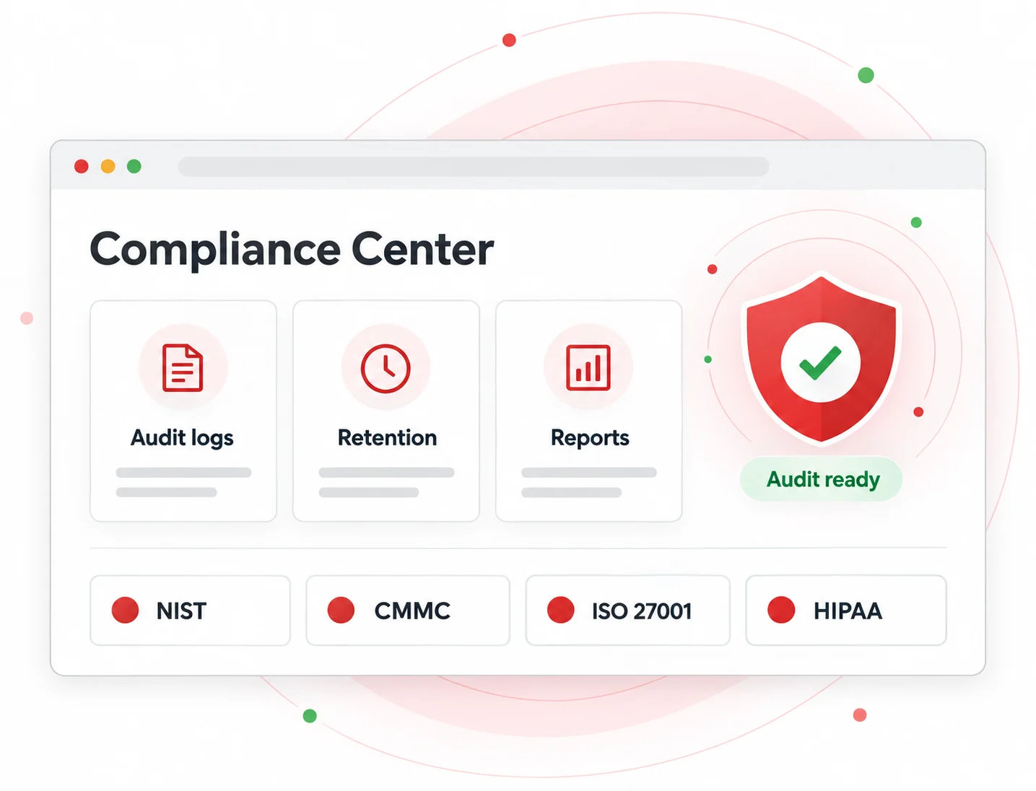Open the Audit logs document icon
Viewport: 1036px width, 791px height.
point(183,368)
